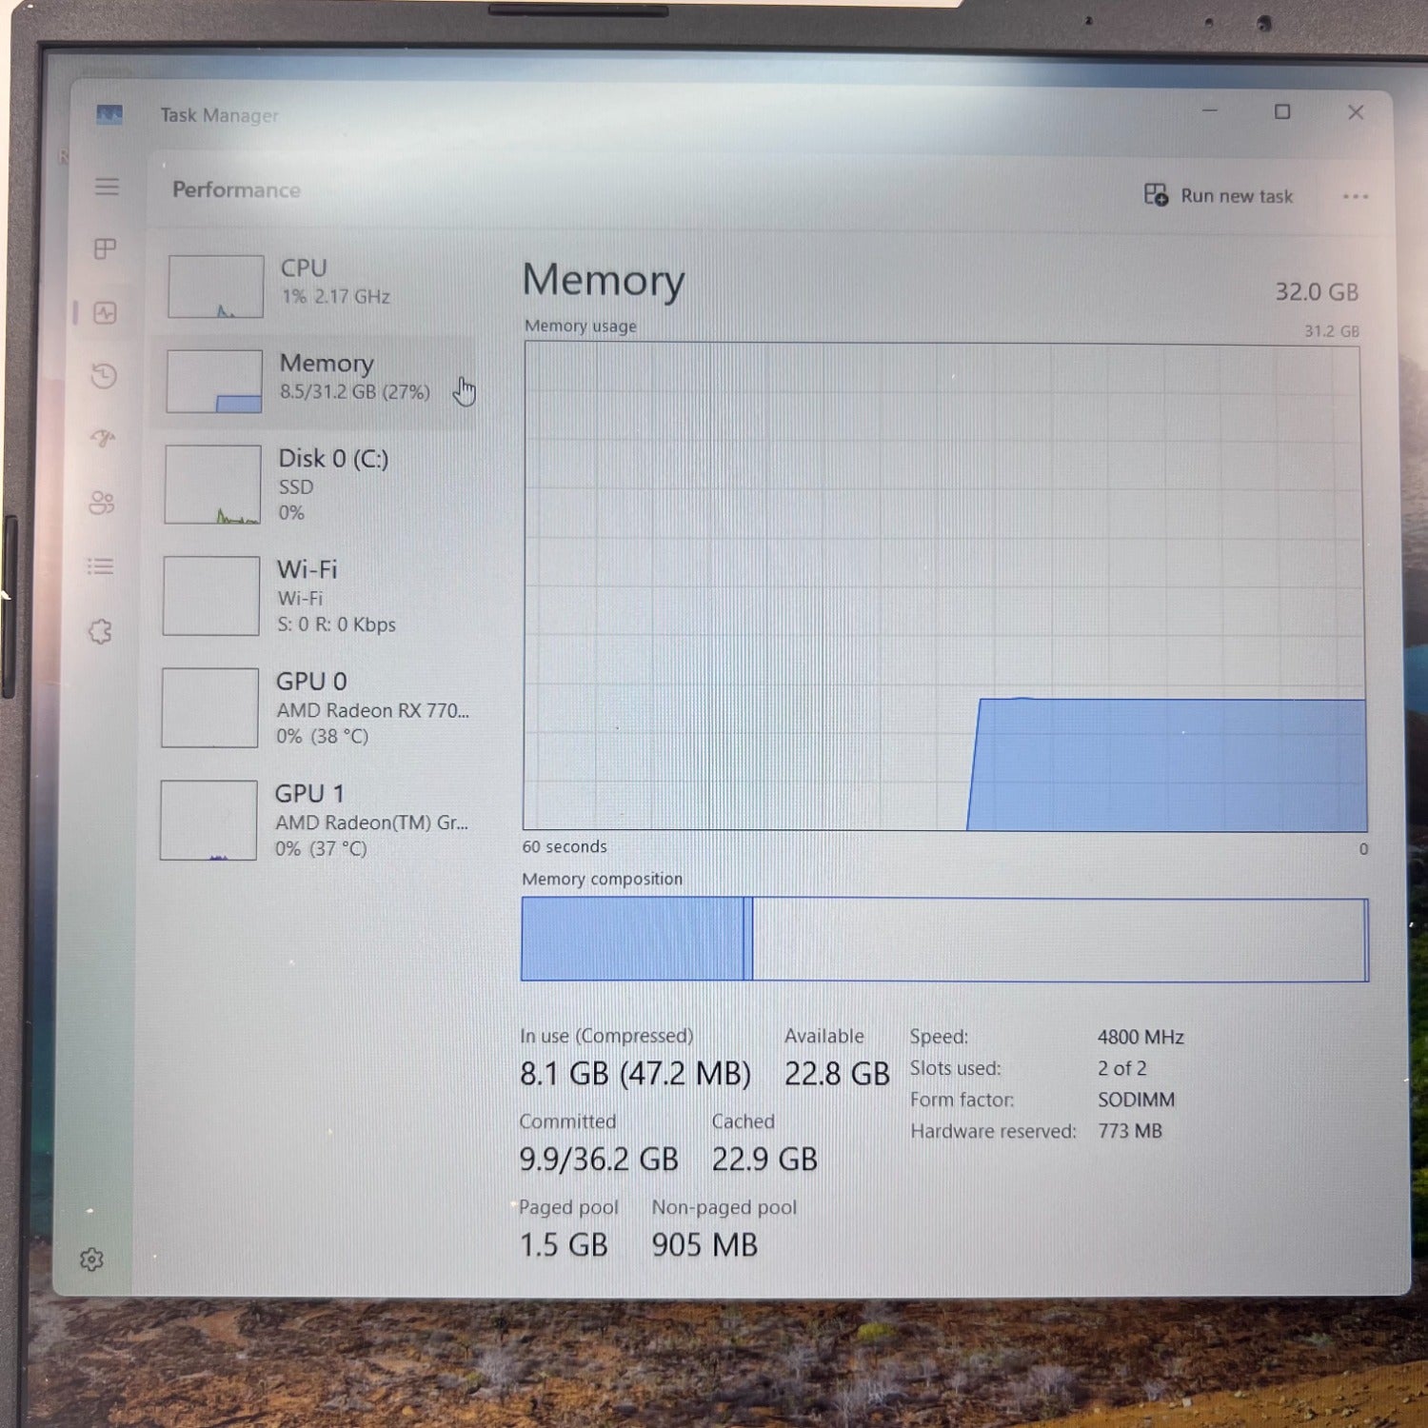This screenshot has height=1428, width=1428.
Task: Click the 22.8 GB Available value
Action: (x=837, y=1074)
